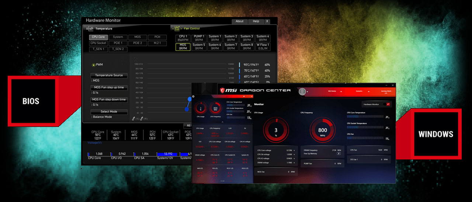
Task: Choose the System 8 fan header
Action: (247, 47)
